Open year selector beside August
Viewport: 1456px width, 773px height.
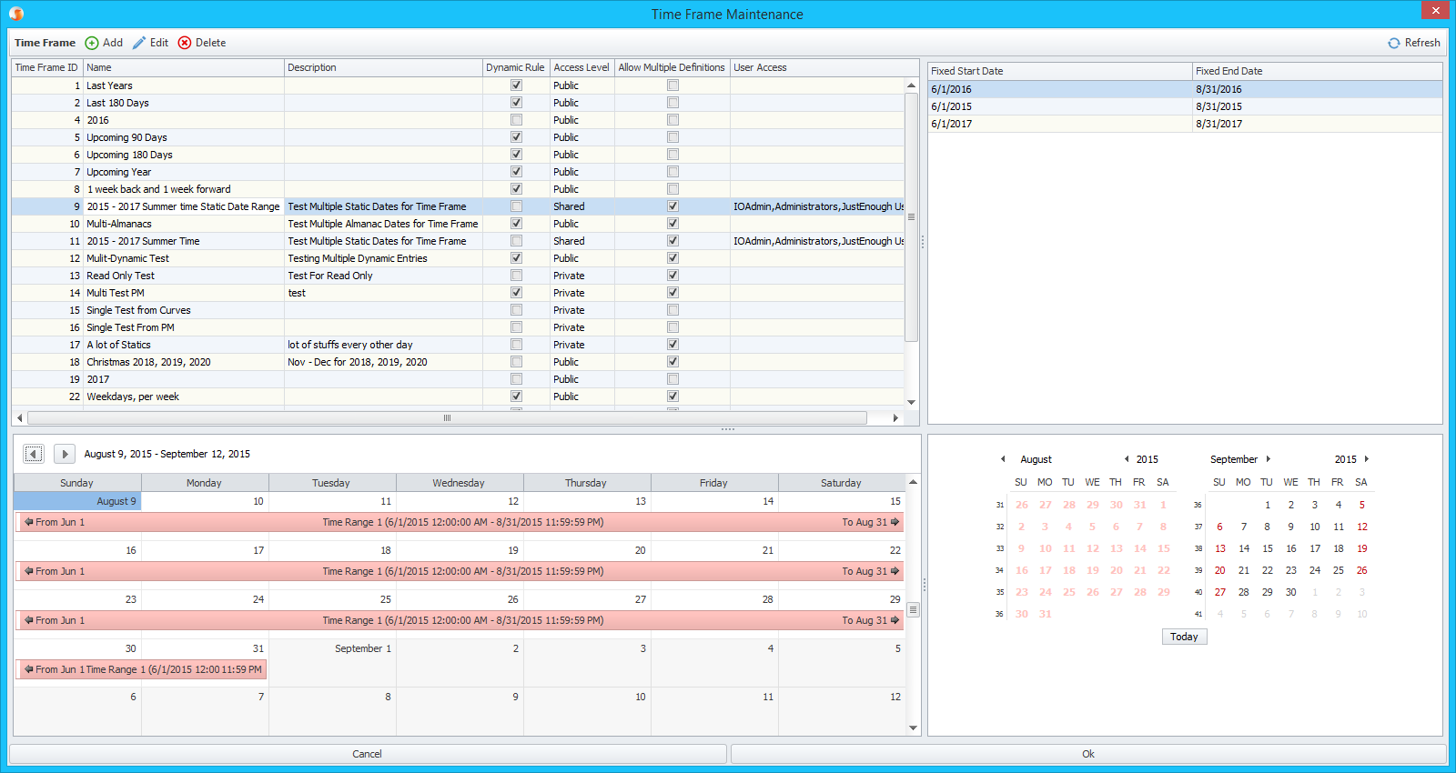(1148, 459)
